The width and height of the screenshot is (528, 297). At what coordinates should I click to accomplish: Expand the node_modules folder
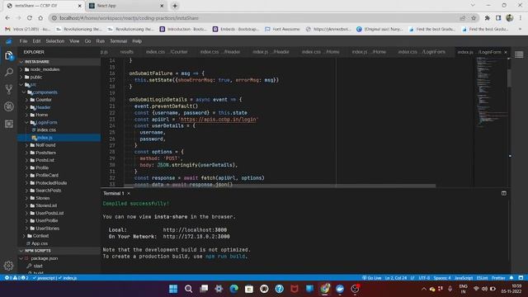[21, 69]
